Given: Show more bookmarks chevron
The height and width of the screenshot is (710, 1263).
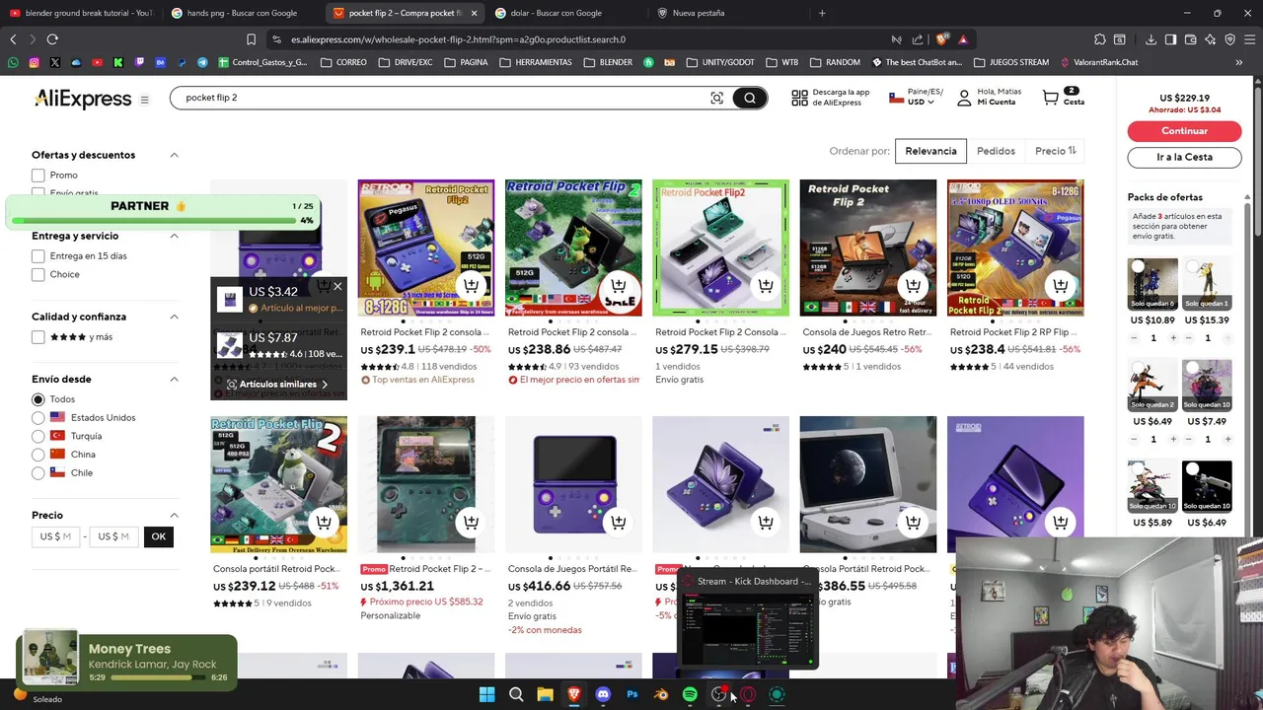Looking at the screenshot, I should pyautogui.click(x=1238, y=62).
